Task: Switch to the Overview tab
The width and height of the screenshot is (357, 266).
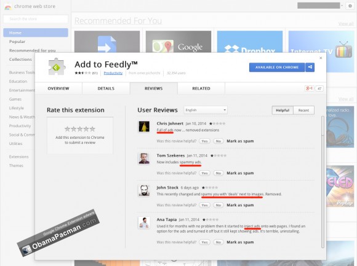Action: click(58, 88)
